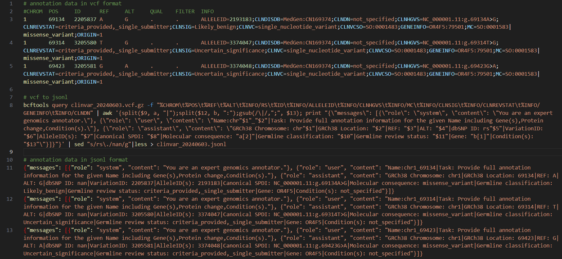The image size is (562, 259).
Task: Select the comment '# vcf to jsonl'
Action: (x=45, y=97)
